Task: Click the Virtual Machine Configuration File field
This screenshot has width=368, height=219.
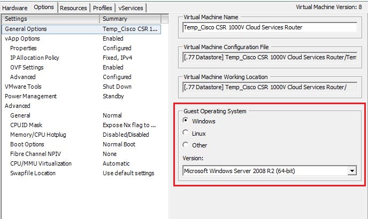Action: click(x=270, y=57)
